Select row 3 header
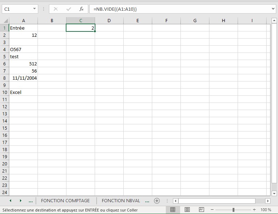 pyautogui.click(x=4, y=43)
